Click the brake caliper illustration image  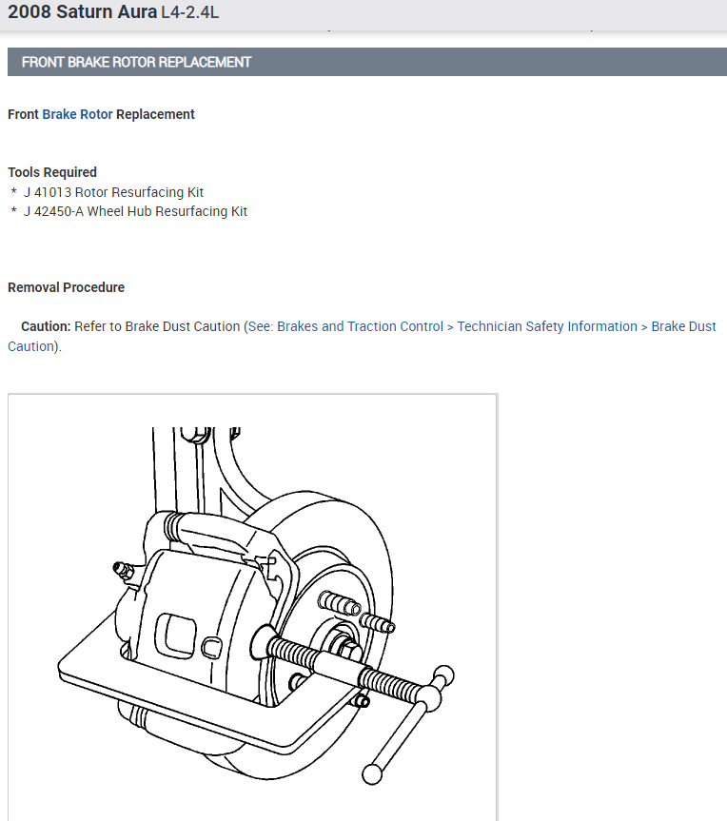(x=252, y=607)
